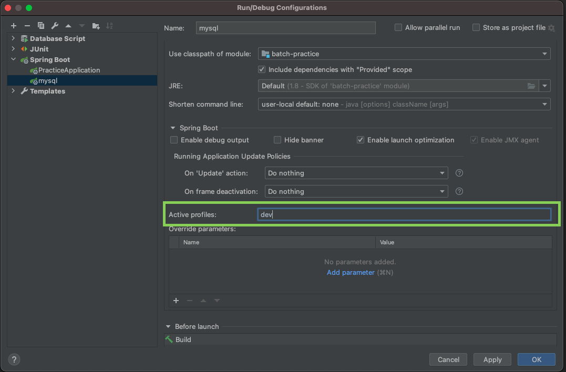
Task: Click the Add parameter link
Action: (351, 272)
